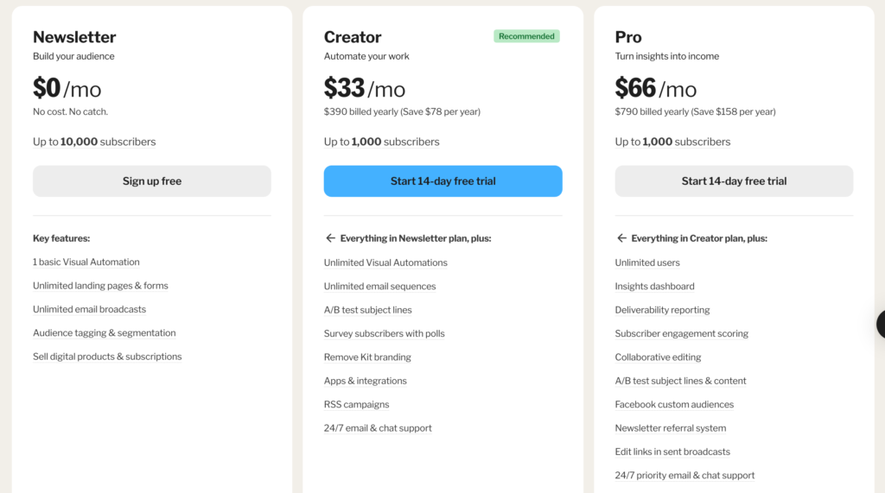The width and height of the screenshot is (885, 493).
Task: Click the dark circular widget at right edge
Action: 881,324
